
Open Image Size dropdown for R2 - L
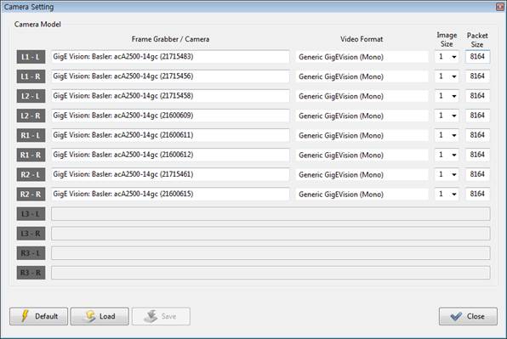click(x=447, y=175)
